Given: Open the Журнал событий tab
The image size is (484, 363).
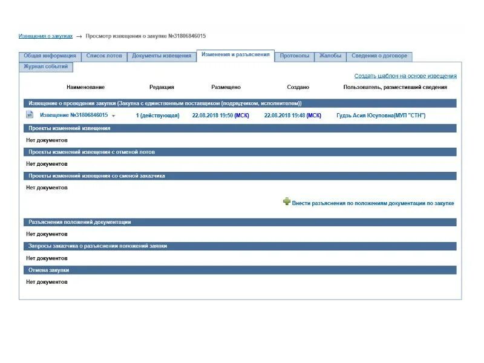Looking at the screenshot, I should pos(46,67).
